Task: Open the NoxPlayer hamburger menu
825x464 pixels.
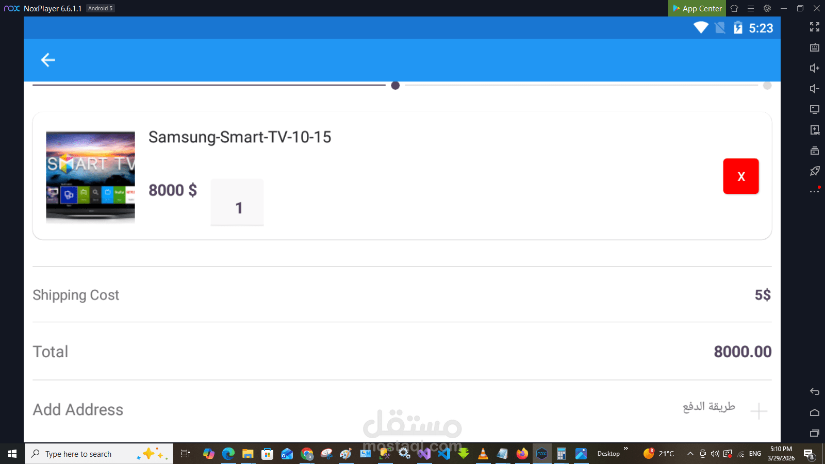Action: (751, 8)
